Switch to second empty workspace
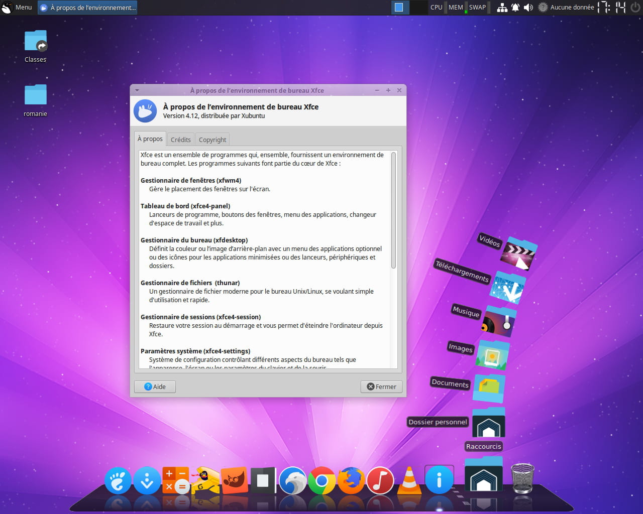The height and width of the screenshot is (514, 643). tap(417, 8)
